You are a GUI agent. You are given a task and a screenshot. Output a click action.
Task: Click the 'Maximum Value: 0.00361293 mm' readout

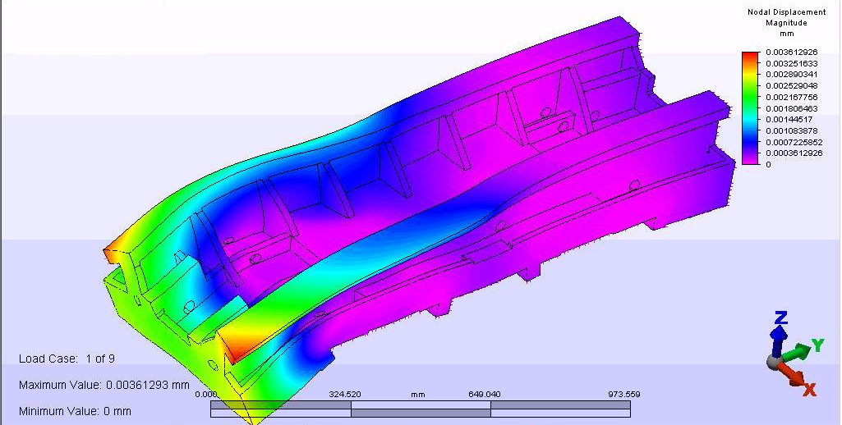tap(104, 385)
